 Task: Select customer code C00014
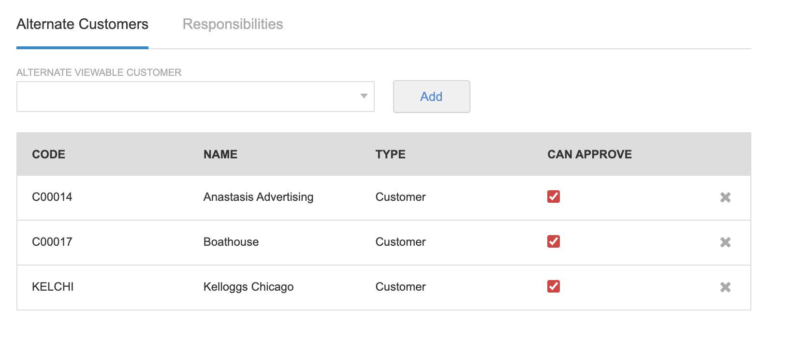(52, 197)
